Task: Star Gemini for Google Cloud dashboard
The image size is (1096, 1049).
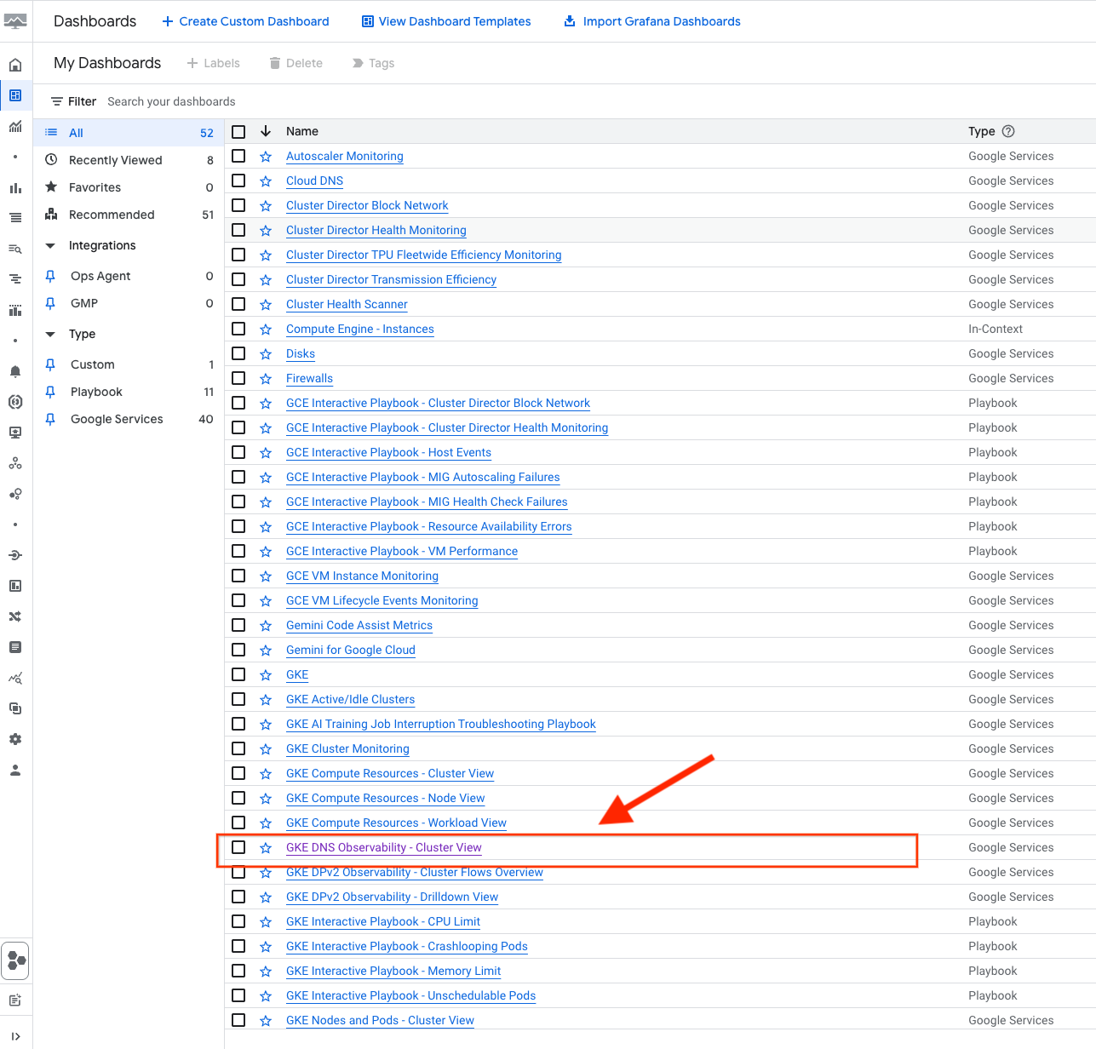Action: pos(266,651)
